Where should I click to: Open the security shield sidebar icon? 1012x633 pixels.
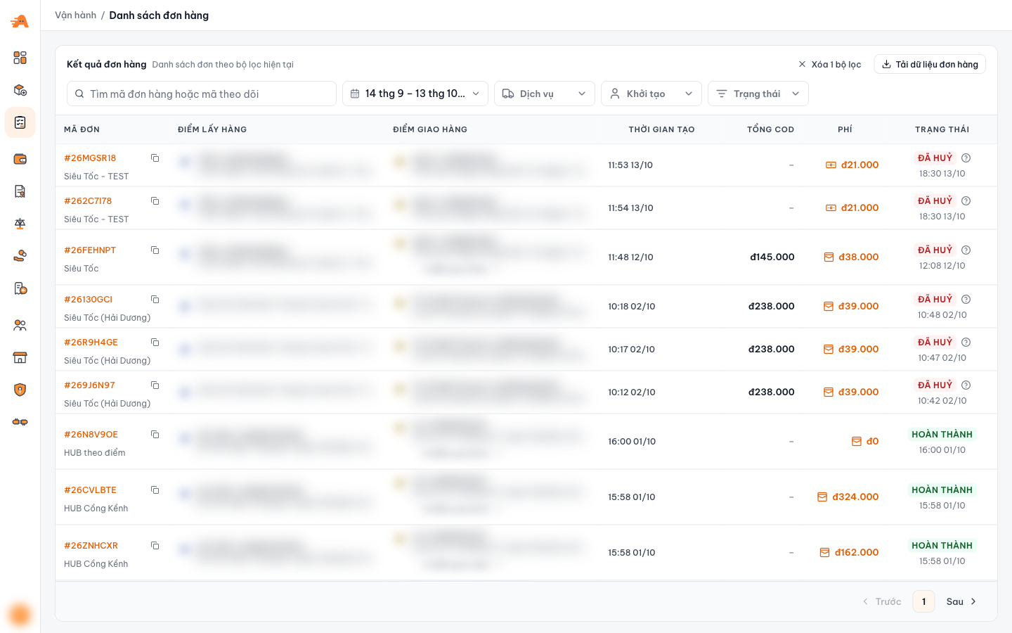pyautogui.click(x=20, y=390)
